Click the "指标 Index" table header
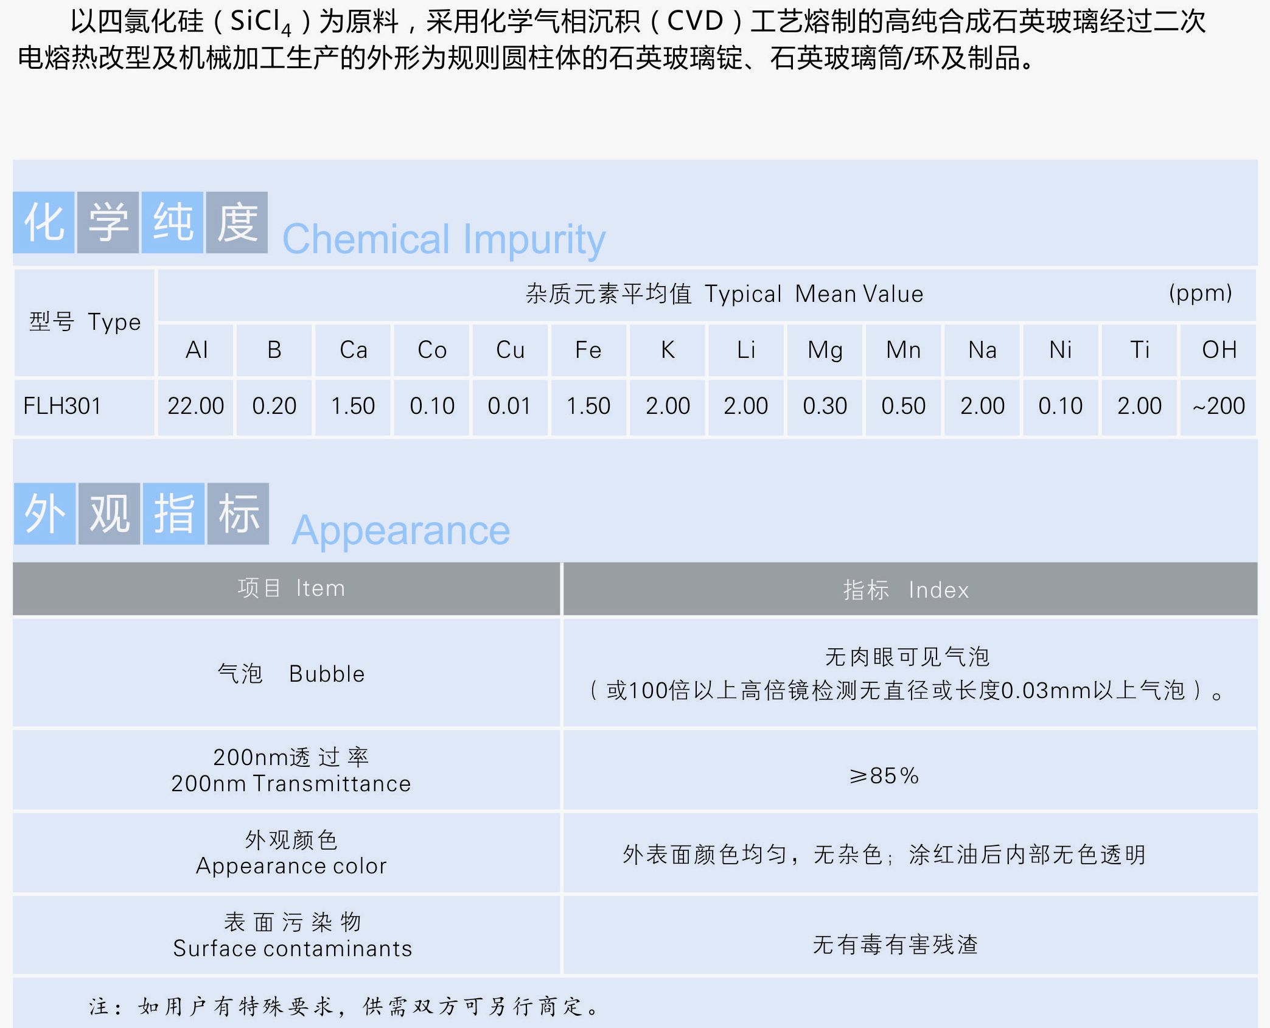Viewport: 1270px width, 1028px height. point(905,590)
